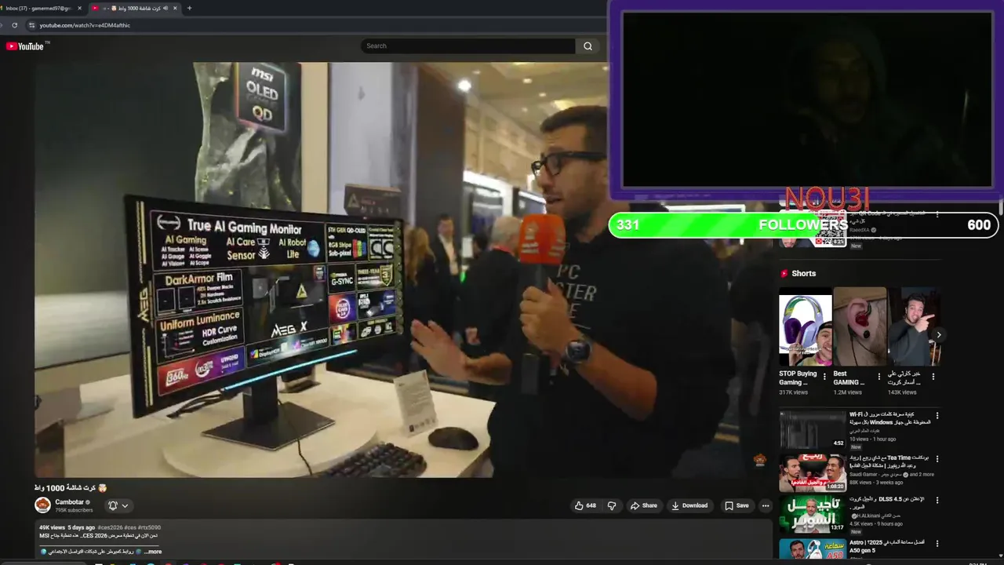Dislike the video with thumbs down

(x=612, y=505)
